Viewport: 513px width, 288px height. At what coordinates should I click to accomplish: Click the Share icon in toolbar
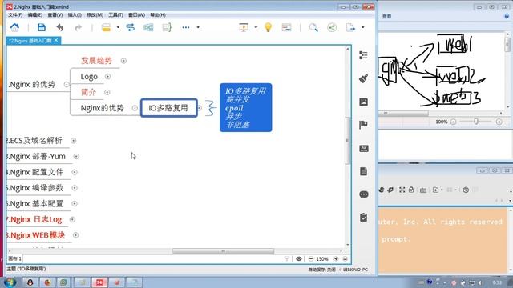click(x=332, y=27)
